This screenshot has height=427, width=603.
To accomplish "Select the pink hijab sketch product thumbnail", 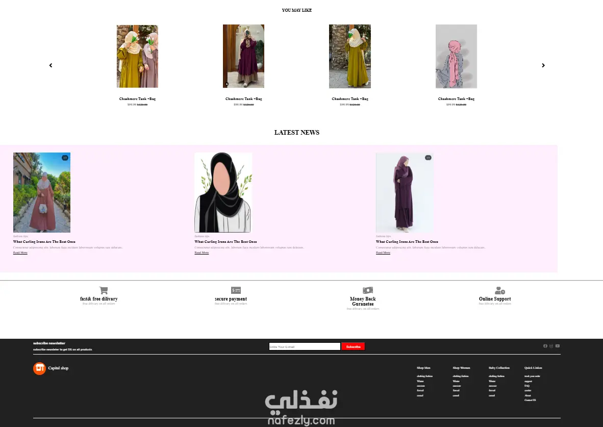I will pyautogui.click(x=456, y=57).
